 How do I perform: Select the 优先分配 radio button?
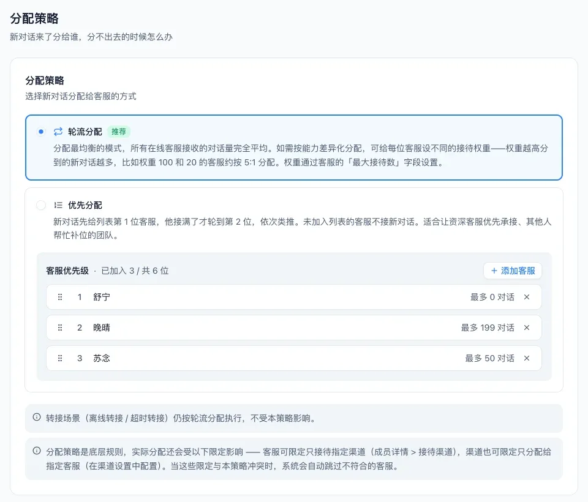(x=41, y=205)
